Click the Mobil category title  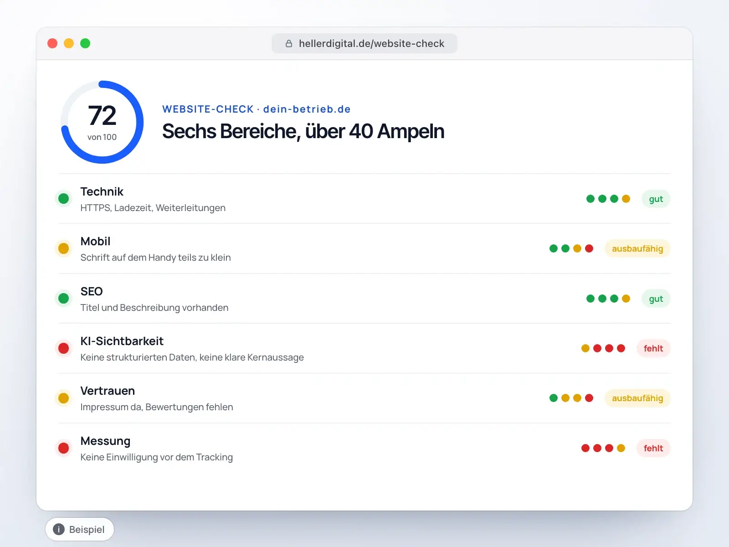96,241
